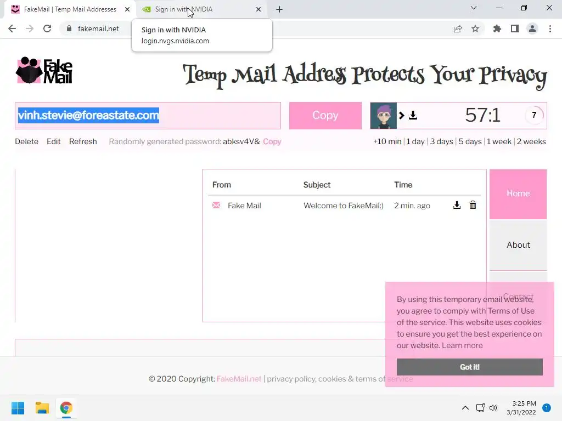
Task: Open the share page icon
Action: (x=458, y=29)
